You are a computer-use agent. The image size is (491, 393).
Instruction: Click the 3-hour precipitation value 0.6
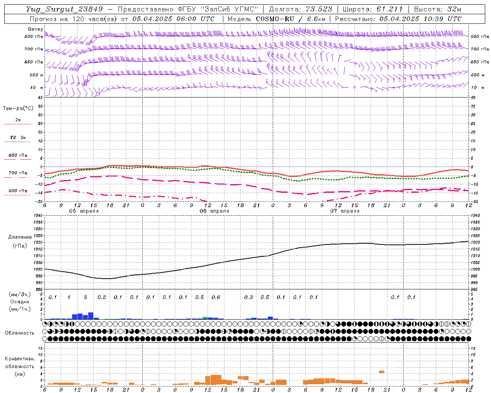pos(216,297)
